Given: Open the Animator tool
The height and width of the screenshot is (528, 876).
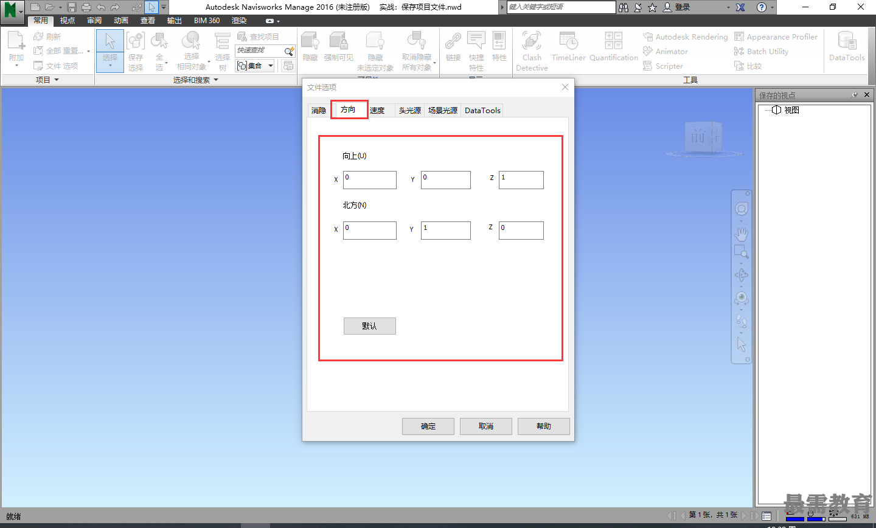Looking at the screenshot, I should click(666, 52).
